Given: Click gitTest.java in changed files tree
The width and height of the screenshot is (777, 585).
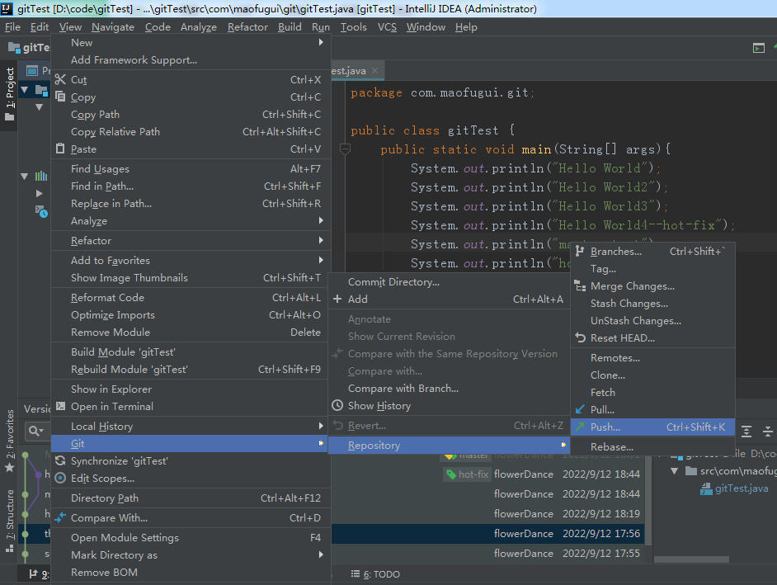Looking at the screenshot, I should [742, 488].
